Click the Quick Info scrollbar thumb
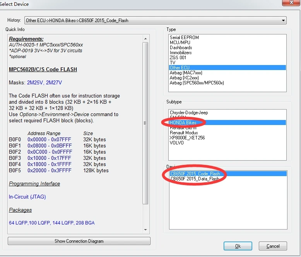The width and height of the screenshot is (301, 257). coord(145,123)
